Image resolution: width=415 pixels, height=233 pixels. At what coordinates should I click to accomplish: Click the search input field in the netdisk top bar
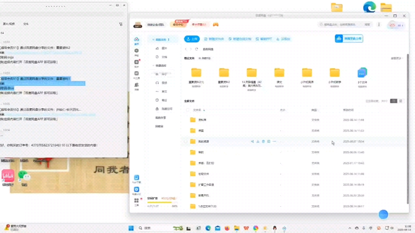[x=341, y=25]
